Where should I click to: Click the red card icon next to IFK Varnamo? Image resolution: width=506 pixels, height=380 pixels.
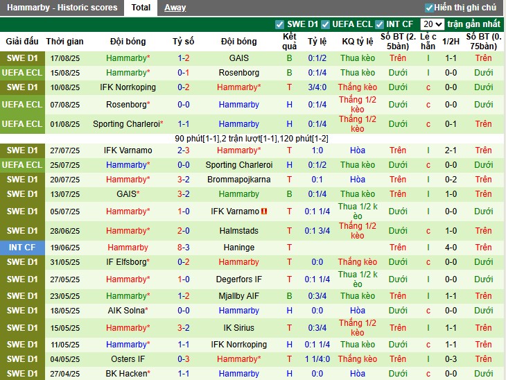[264, 211]
